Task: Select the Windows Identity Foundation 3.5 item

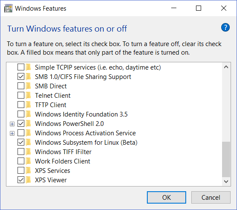Action: [81, 114]
